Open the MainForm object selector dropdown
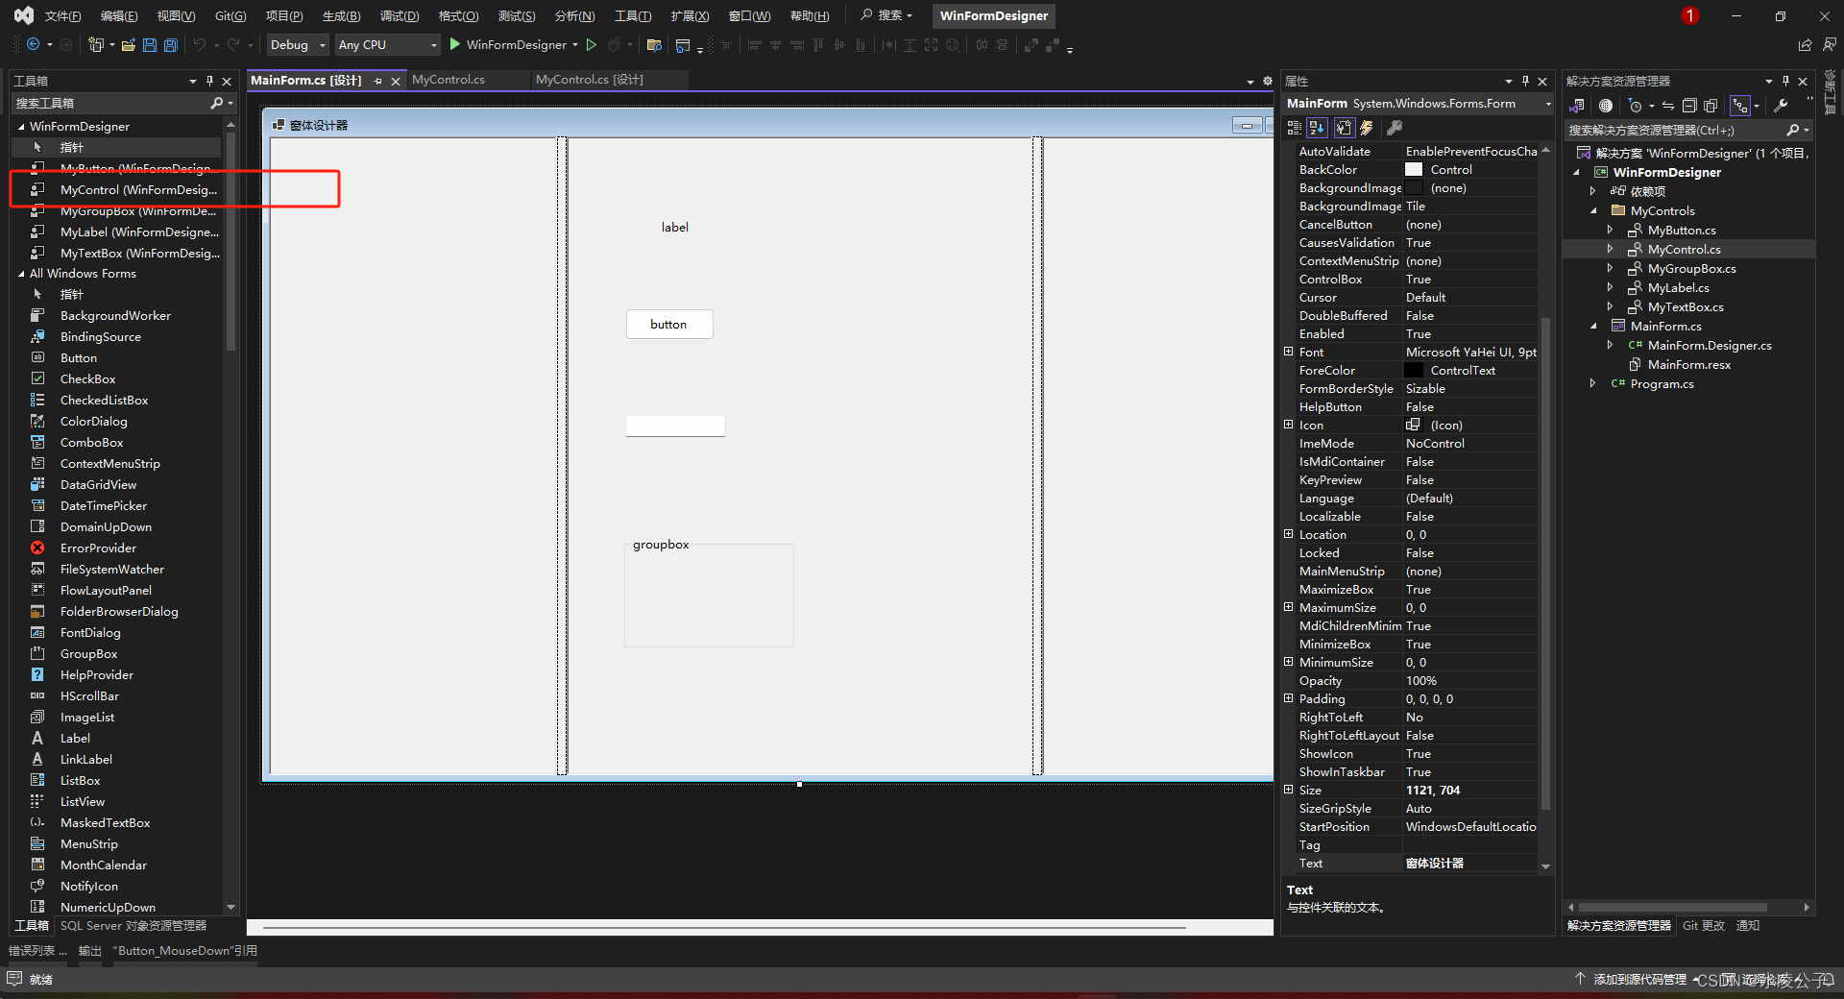This screenshot has width=1844, height=999. pyautogui.click(x=1547, y=104)
